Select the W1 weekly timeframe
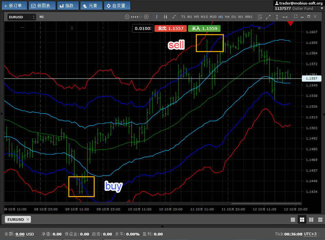The width and height of the screenshot is (325, 240). [240, 17]
